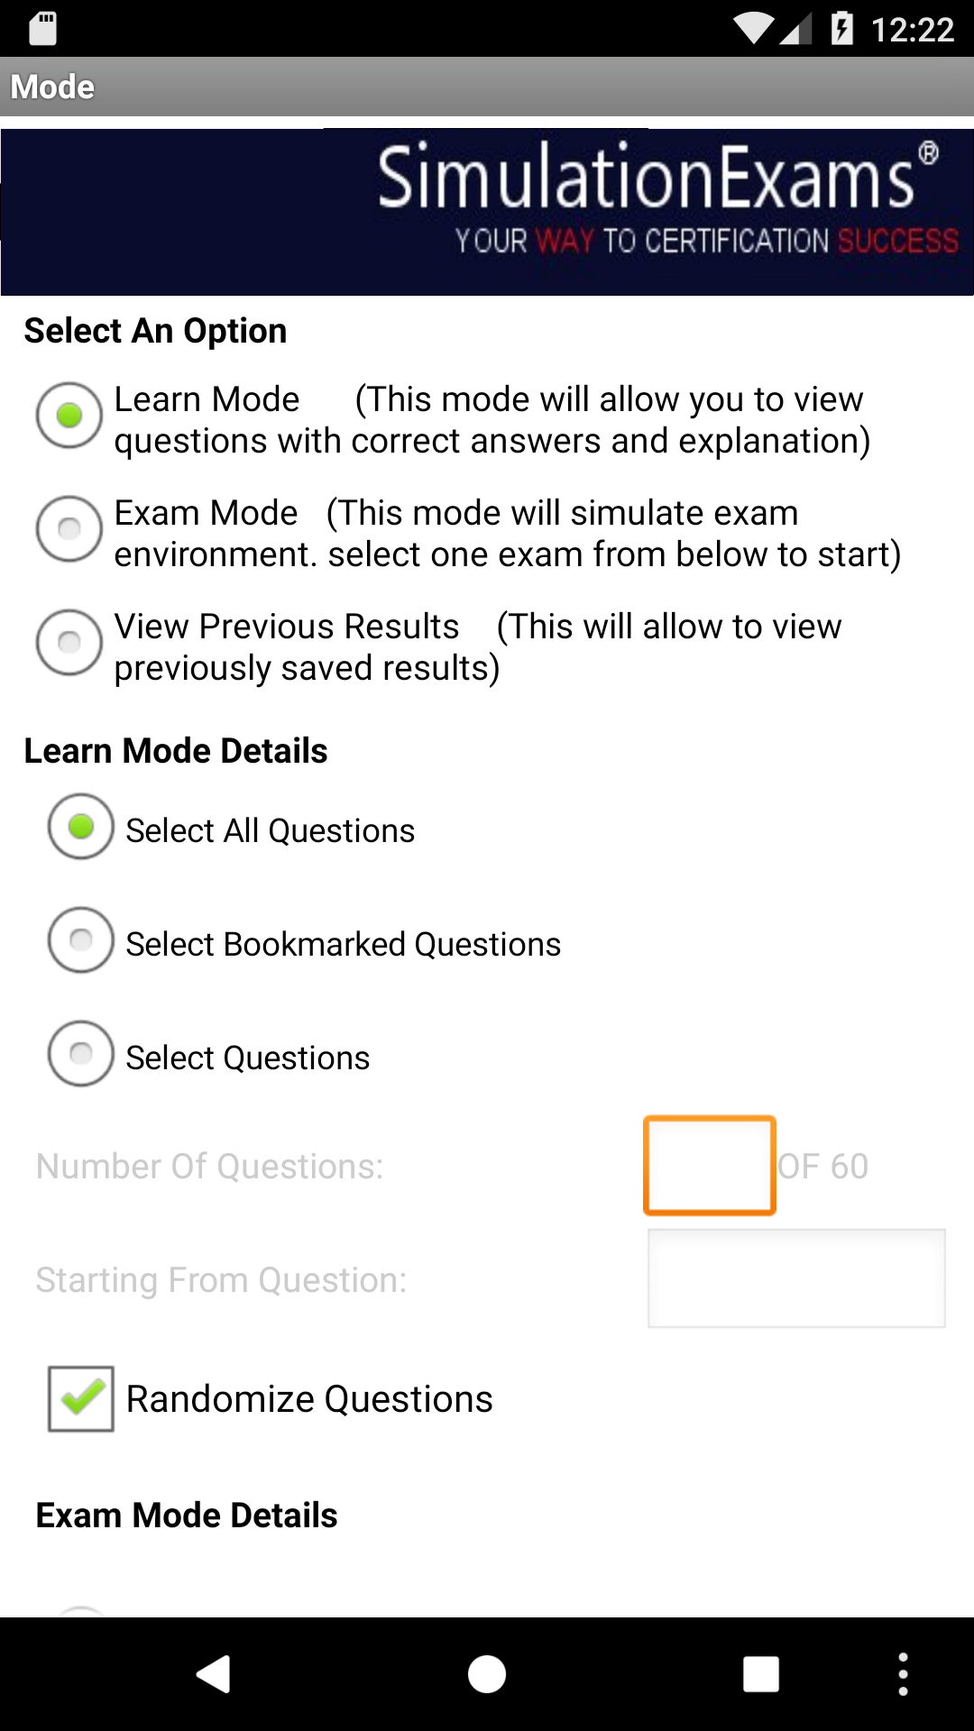Select Learn Mode option
Image resolution: width=974 pixels, height=1731 pixels.
click(68, 415)
